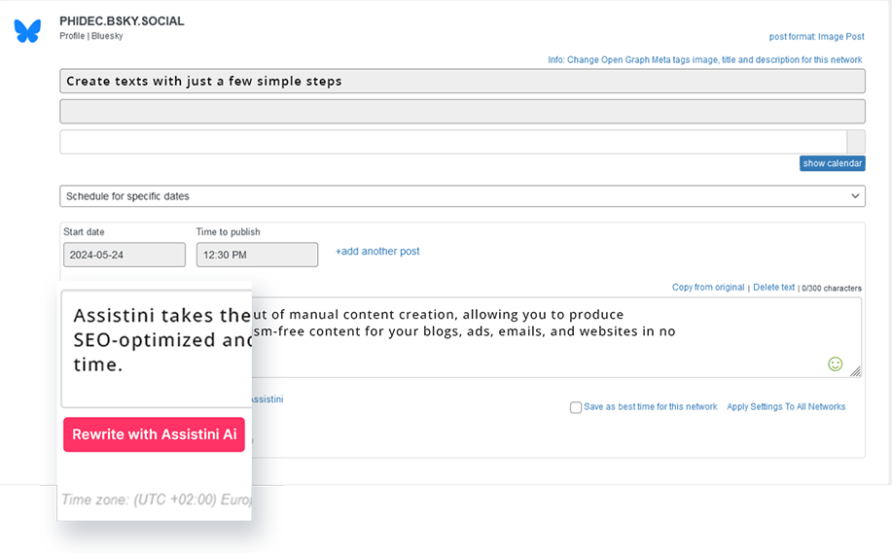This screenshot has width=892, height=553.
Task: Click the Profile | Bluesky subtitle text
Action: pos(91,36)
